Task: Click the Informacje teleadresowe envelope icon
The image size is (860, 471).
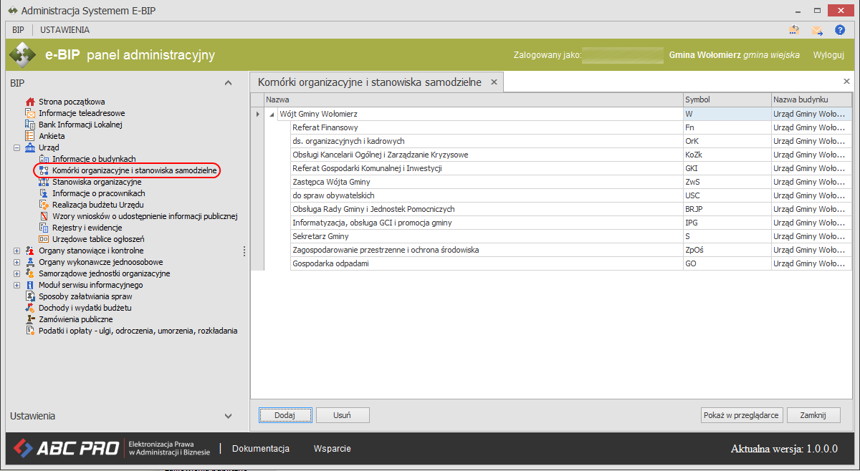Action: point(30,113)
